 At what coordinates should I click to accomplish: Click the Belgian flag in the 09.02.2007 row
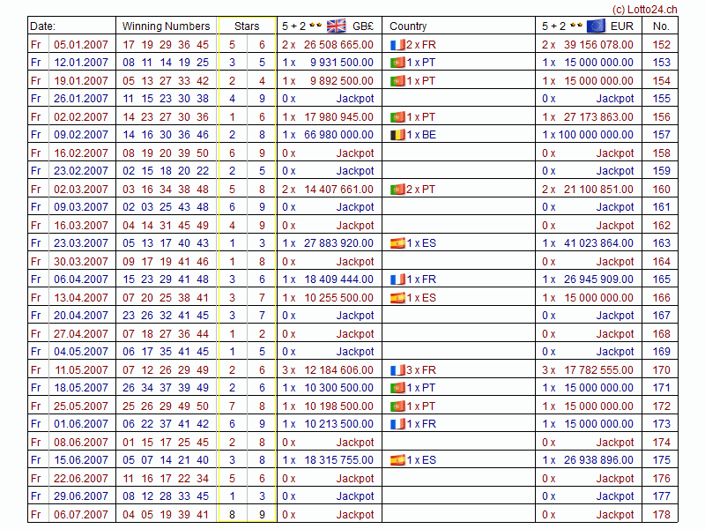point(397,135)
